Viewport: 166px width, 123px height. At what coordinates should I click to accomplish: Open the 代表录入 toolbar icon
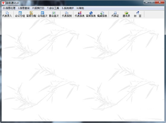coord(7,14)
